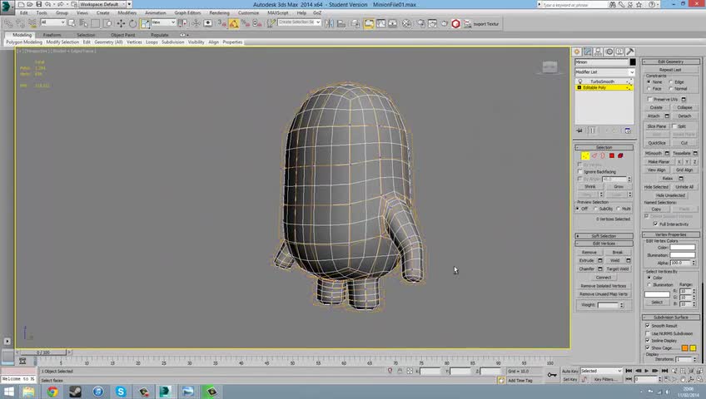Screen dimensions: 706x399
Task: Select the Polygon sub-object level icon
Action: click(611, 155)
